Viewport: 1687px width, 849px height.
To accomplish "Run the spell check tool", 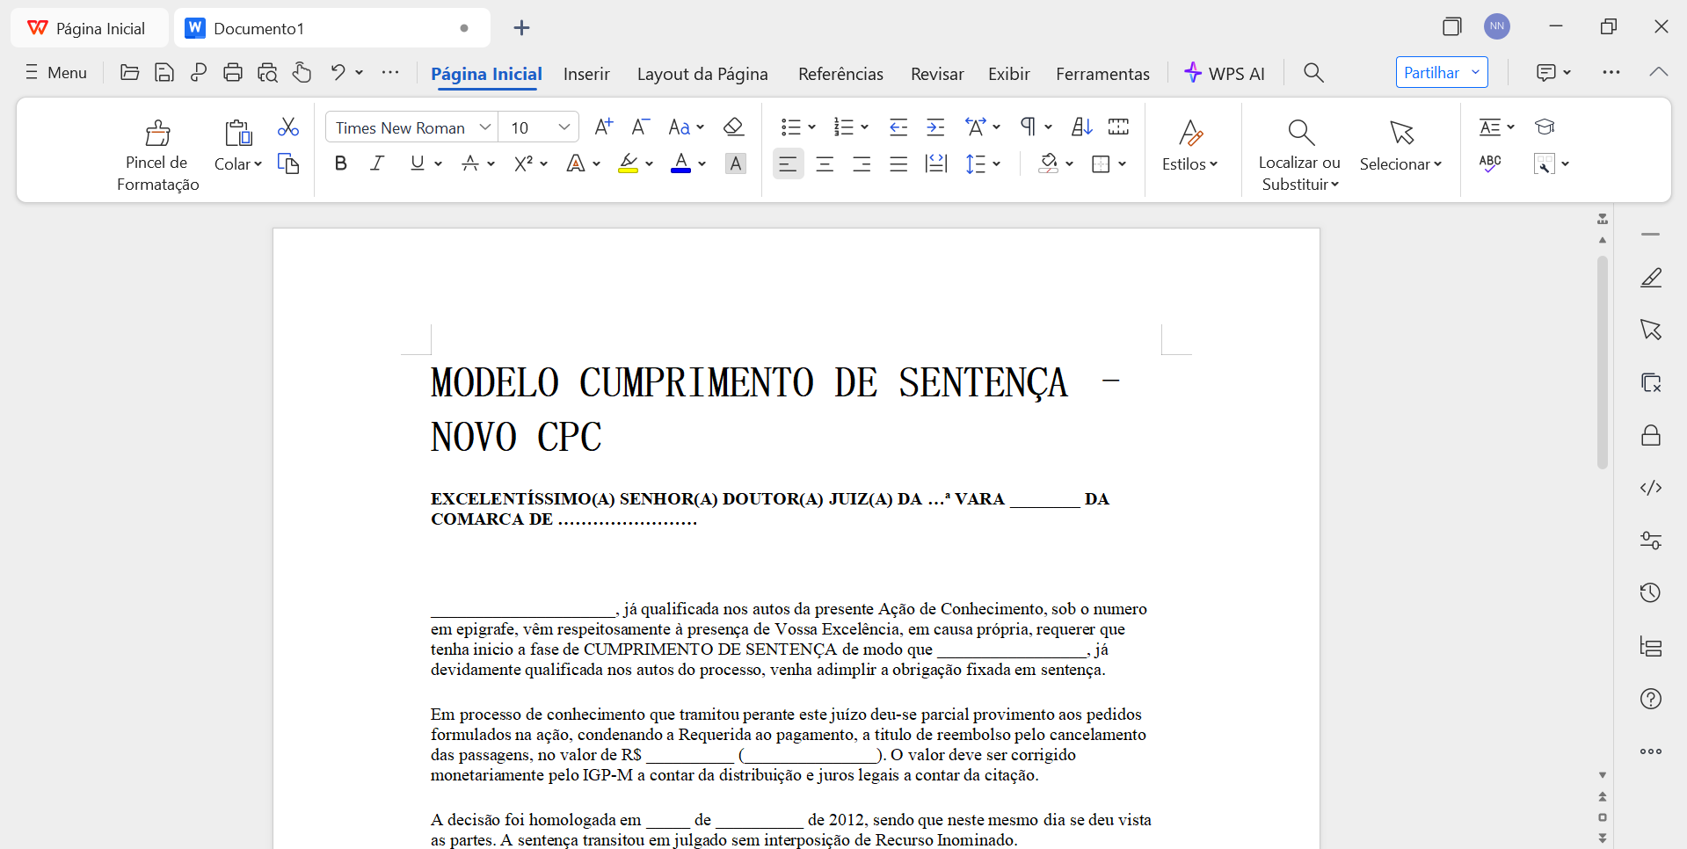I will [x=1491, y=163].
